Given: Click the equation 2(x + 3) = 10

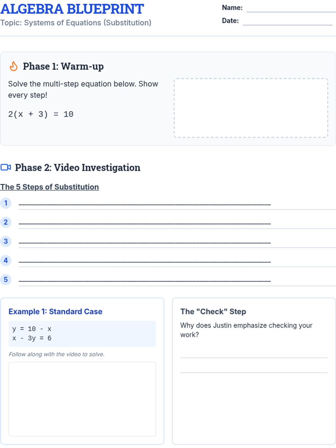Looking at the screenshot, I should [x=41, y=114].
